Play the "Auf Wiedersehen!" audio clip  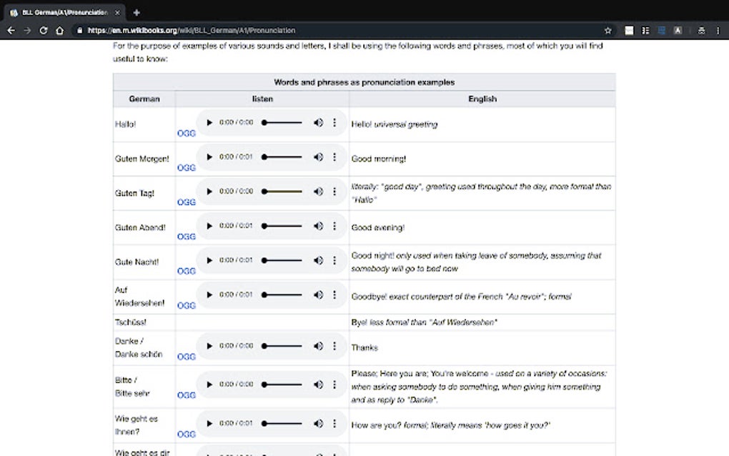(209, 294)
